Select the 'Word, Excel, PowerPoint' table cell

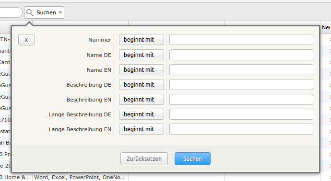coord(80,177)
